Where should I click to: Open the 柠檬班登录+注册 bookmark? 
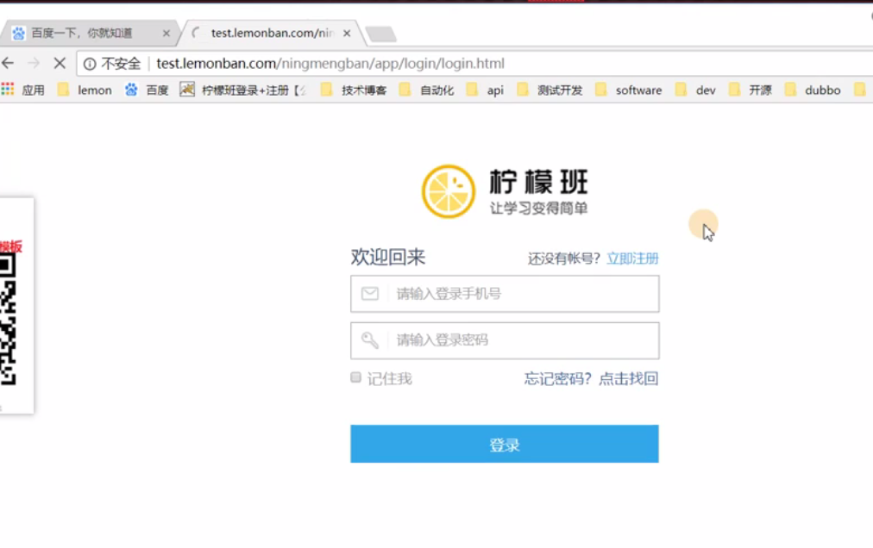point(243,90)
